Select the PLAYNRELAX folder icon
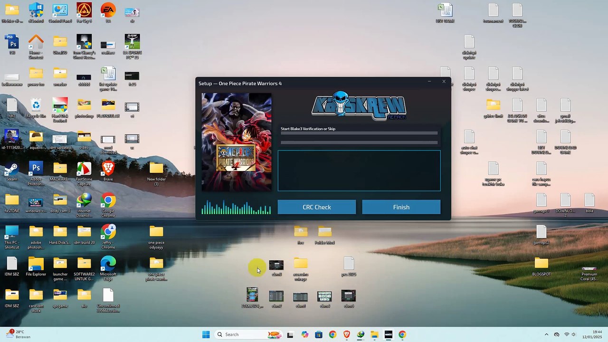This screenshot has width=608, height=342. tap(108, 108)
